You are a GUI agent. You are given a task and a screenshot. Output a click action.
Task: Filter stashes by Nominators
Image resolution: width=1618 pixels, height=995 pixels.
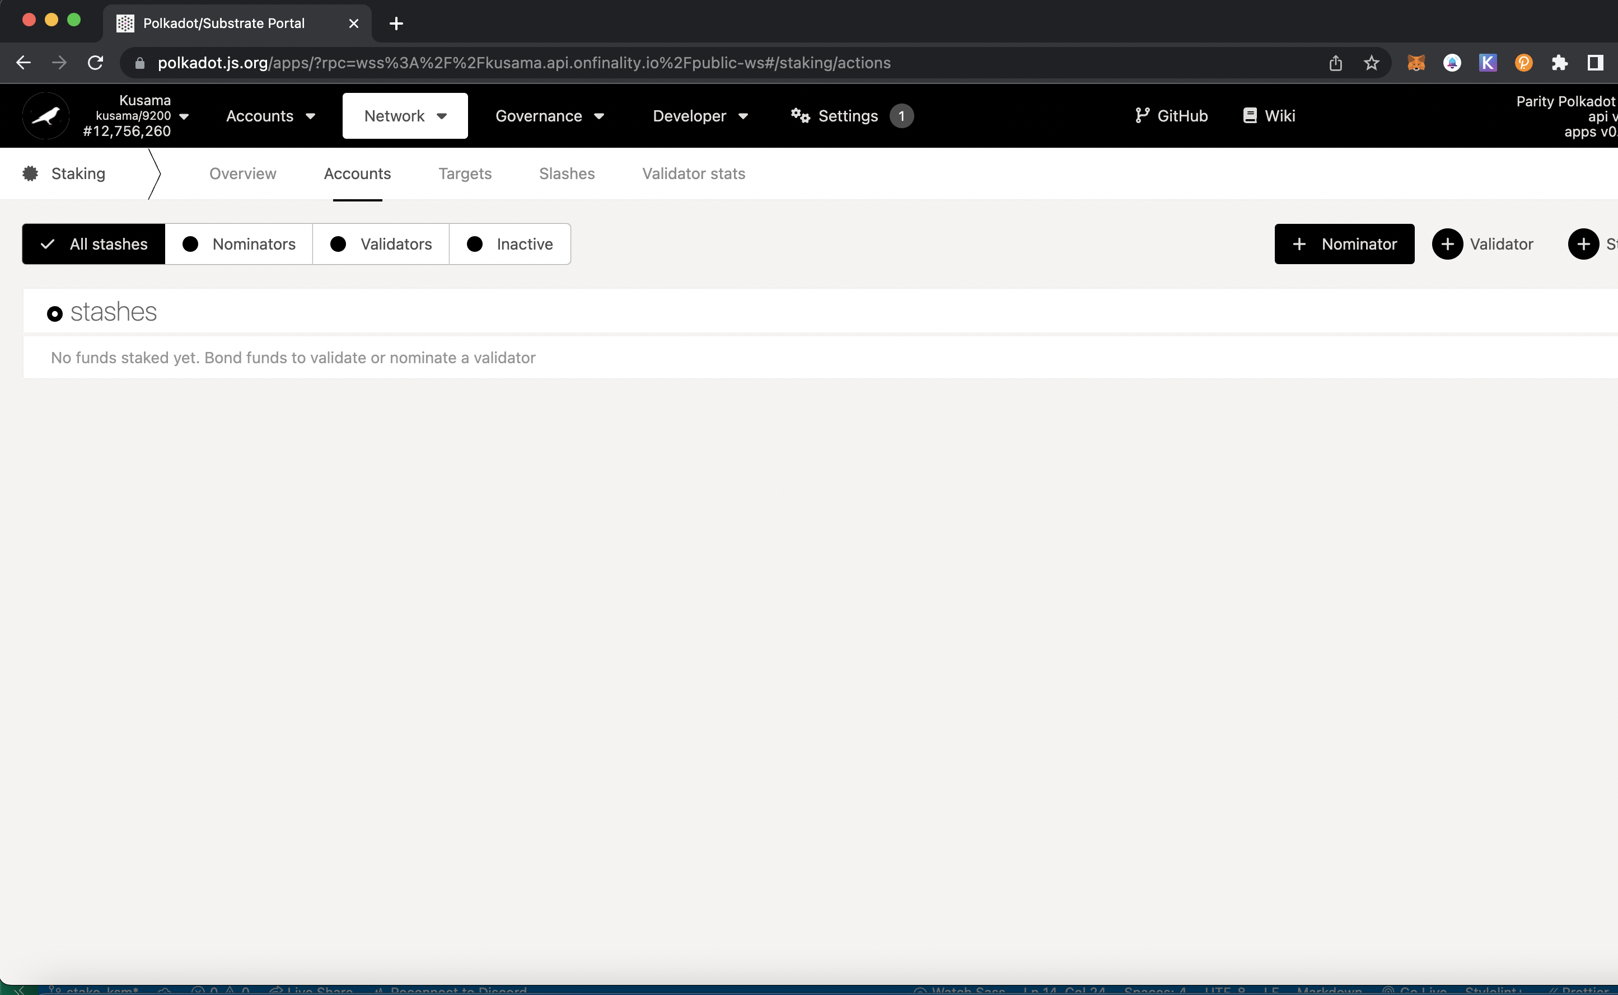point(239,244)
